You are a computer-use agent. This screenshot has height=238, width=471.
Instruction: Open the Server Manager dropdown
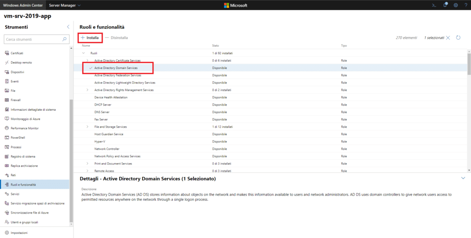click(x=64, y=5)
